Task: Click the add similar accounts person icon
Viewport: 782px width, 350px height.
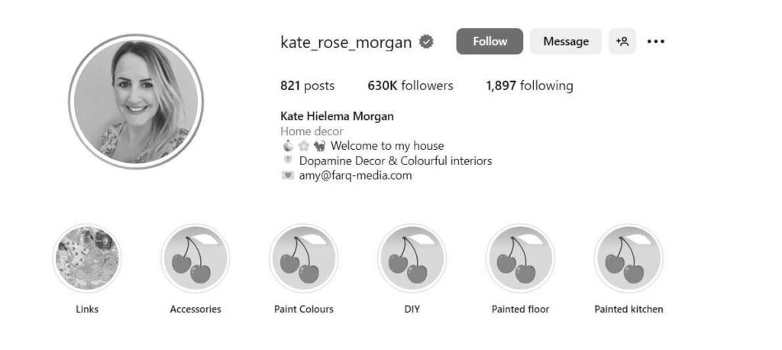Action: pos(622,41)
